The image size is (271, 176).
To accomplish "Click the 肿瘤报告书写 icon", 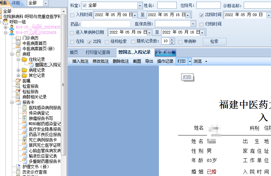I will (x=25, y=118).
